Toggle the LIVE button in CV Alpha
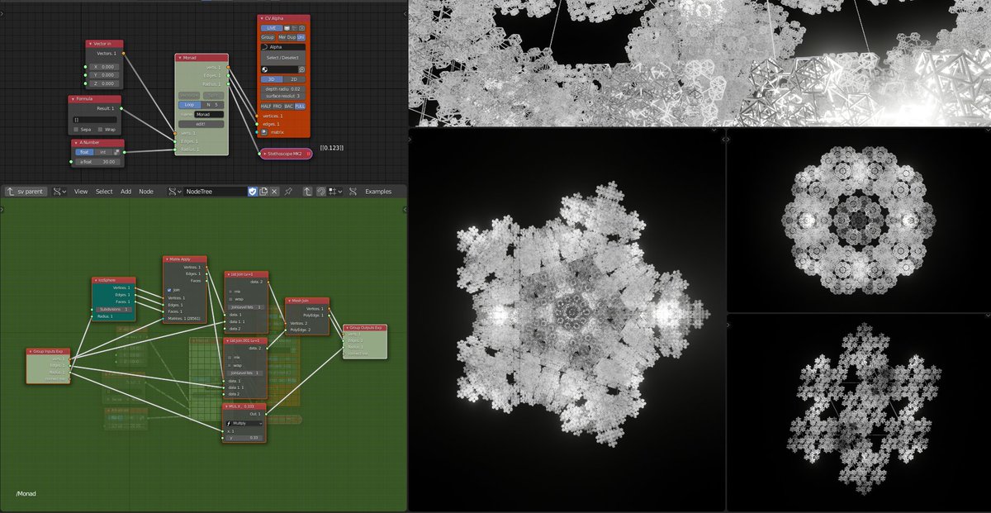Image resolution: width=991 pixels, height=513 pixels. pyautogui.click(x=272, y=28)
